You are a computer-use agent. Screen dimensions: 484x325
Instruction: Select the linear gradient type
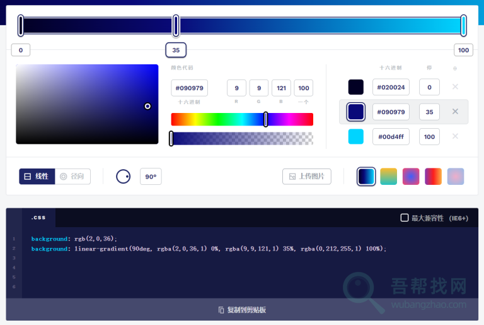pos(37,177)
